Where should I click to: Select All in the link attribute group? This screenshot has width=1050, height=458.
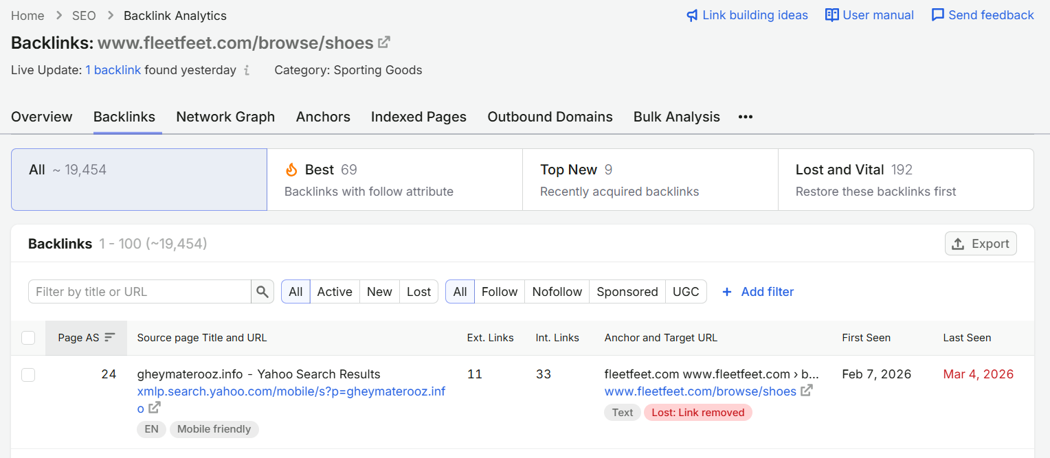click(460, 292)
